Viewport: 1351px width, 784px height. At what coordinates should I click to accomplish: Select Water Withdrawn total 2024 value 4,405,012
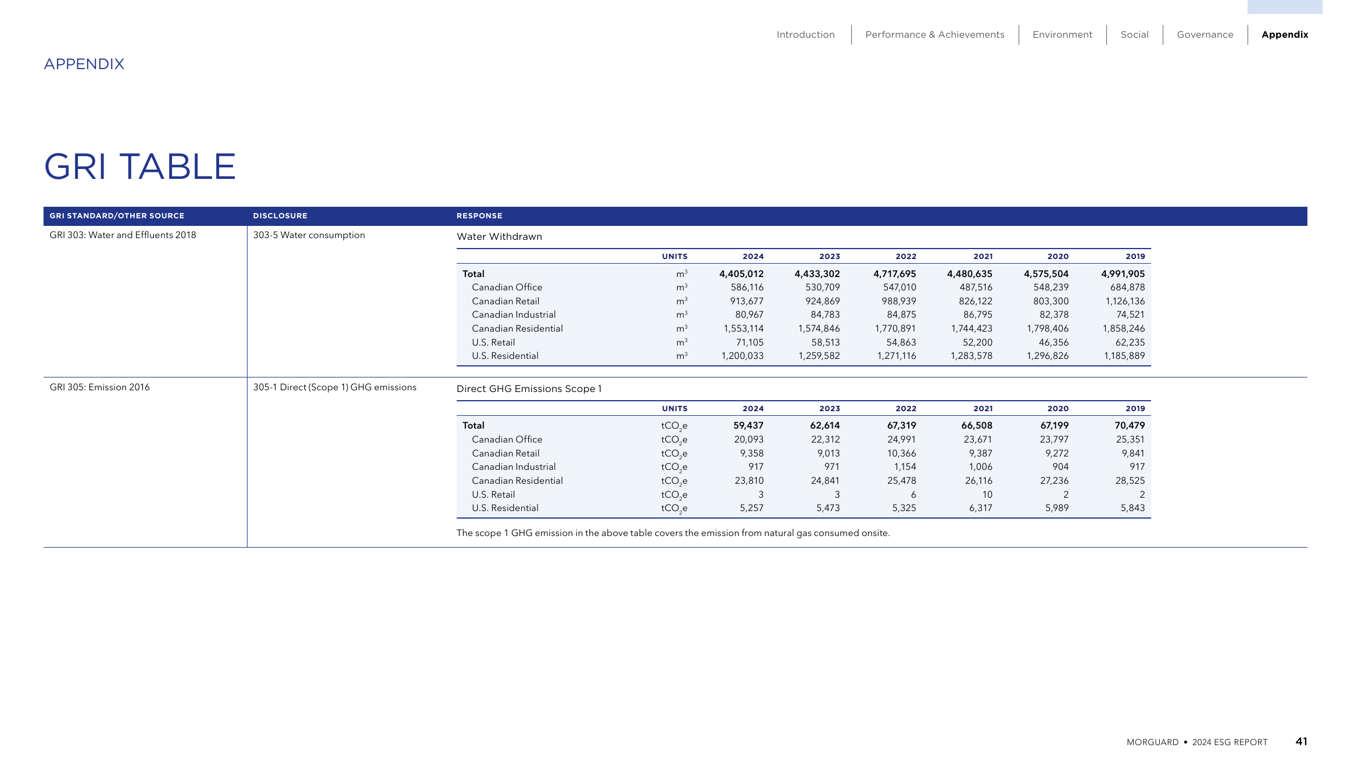[x=741, y=274]
